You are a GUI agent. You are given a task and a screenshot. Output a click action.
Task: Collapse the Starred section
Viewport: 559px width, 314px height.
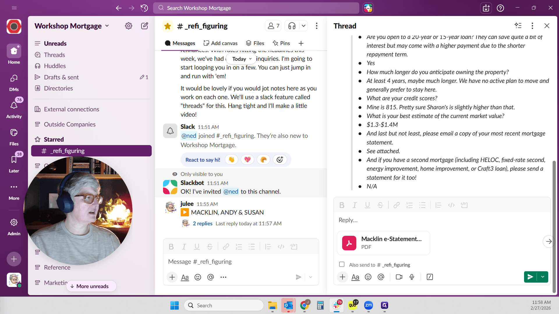pos(54,140)
